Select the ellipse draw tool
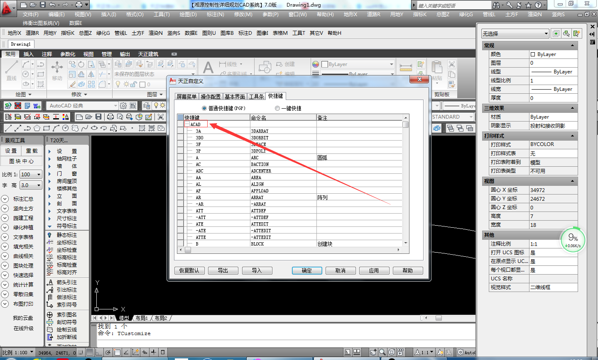 [x=94, y=128]
